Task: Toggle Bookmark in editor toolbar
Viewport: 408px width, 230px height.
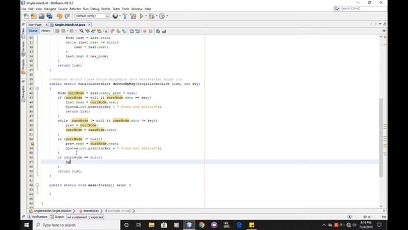Action: 124,31
